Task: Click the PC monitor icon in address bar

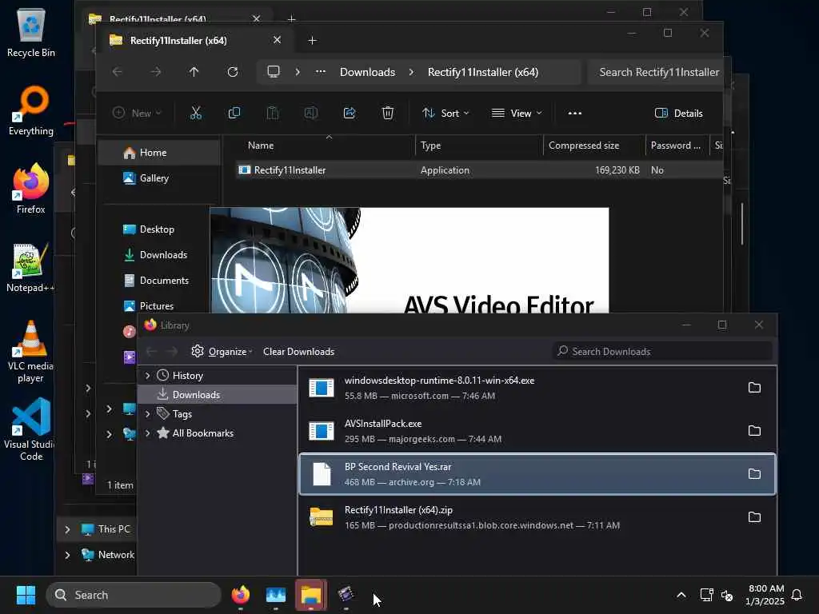Action: [x=274, y=71]
